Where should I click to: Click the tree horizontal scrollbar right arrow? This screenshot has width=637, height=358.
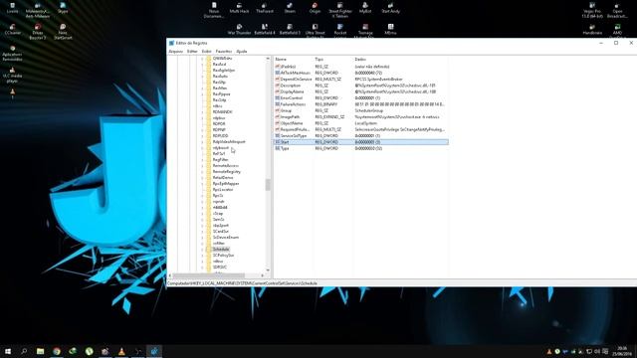point(263,275)
